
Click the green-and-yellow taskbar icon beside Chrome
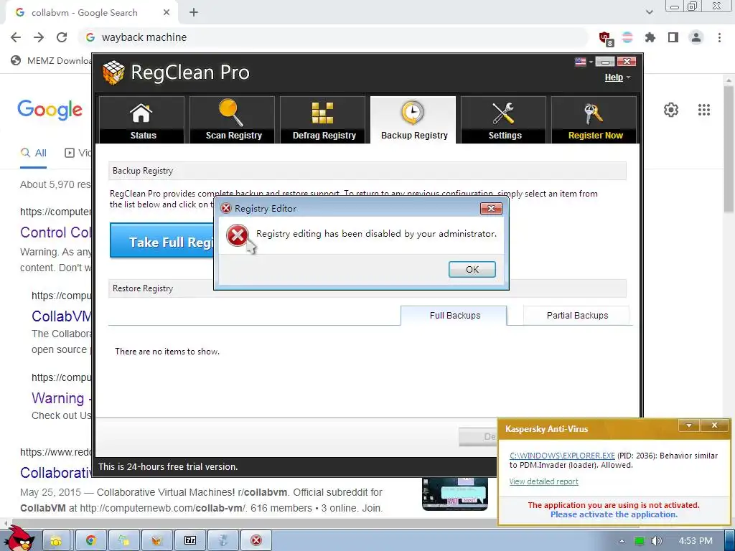(123, 541)
